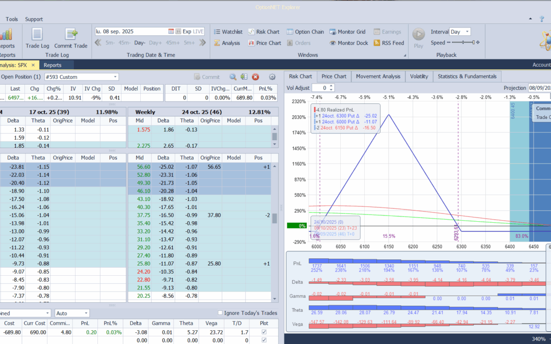This screenshot has height=344, width=551.
Task: Open the Trade Log icon
Action: click(x=37, y=35)
